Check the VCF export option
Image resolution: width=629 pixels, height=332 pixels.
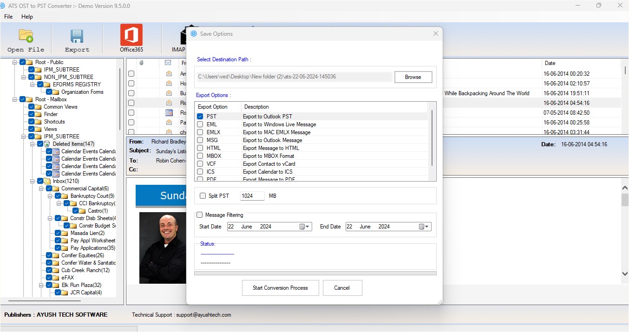[x=200, y=164]
